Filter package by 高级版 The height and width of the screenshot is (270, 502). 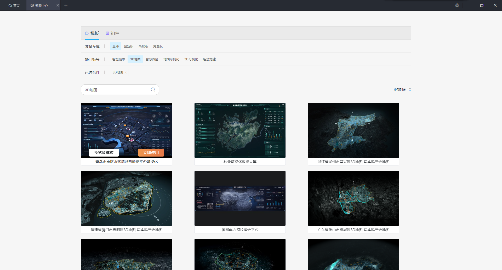(x=143, y=46)
